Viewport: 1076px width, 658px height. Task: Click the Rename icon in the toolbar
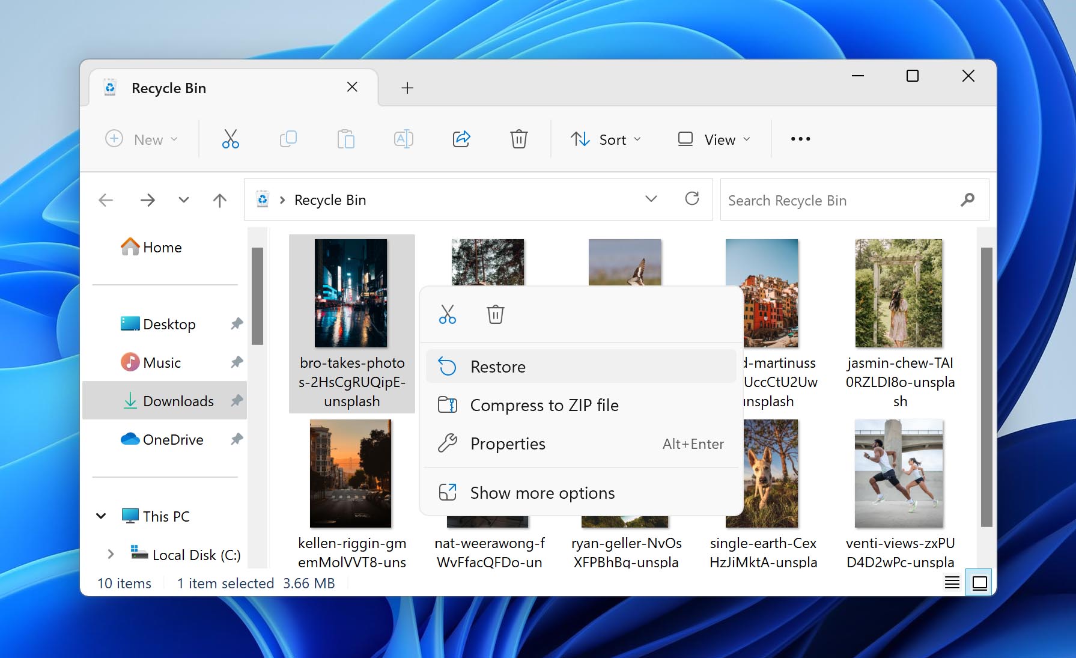click(x=403, y=139)
